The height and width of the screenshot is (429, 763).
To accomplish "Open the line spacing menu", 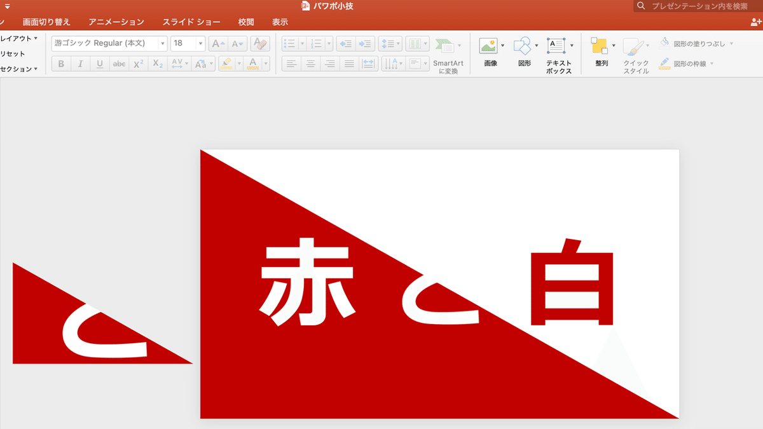I will coord(390,44).
